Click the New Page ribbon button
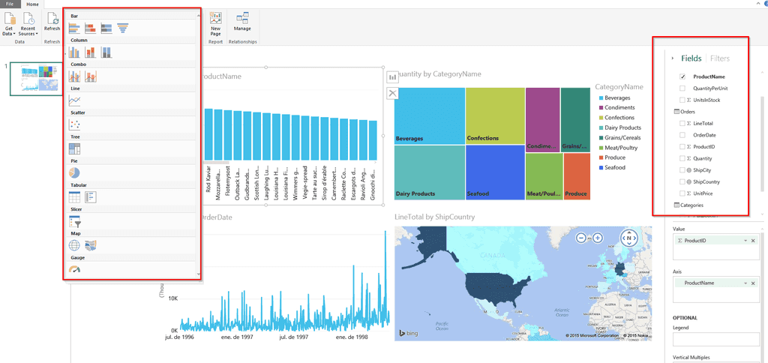Screen dimensions: 768x363 [215, 25]
